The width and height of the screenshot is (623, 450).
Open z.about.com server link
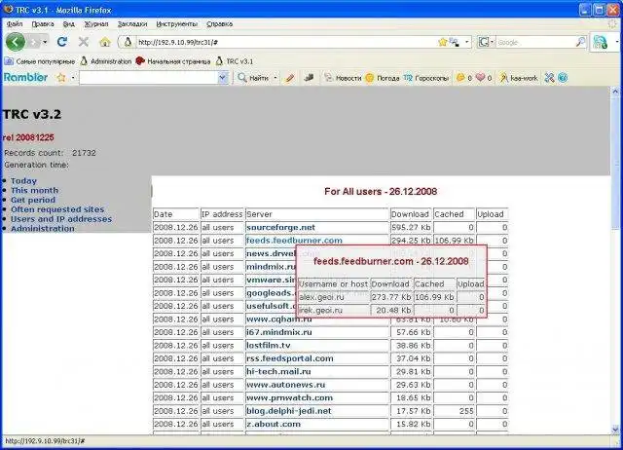(274, 424)
